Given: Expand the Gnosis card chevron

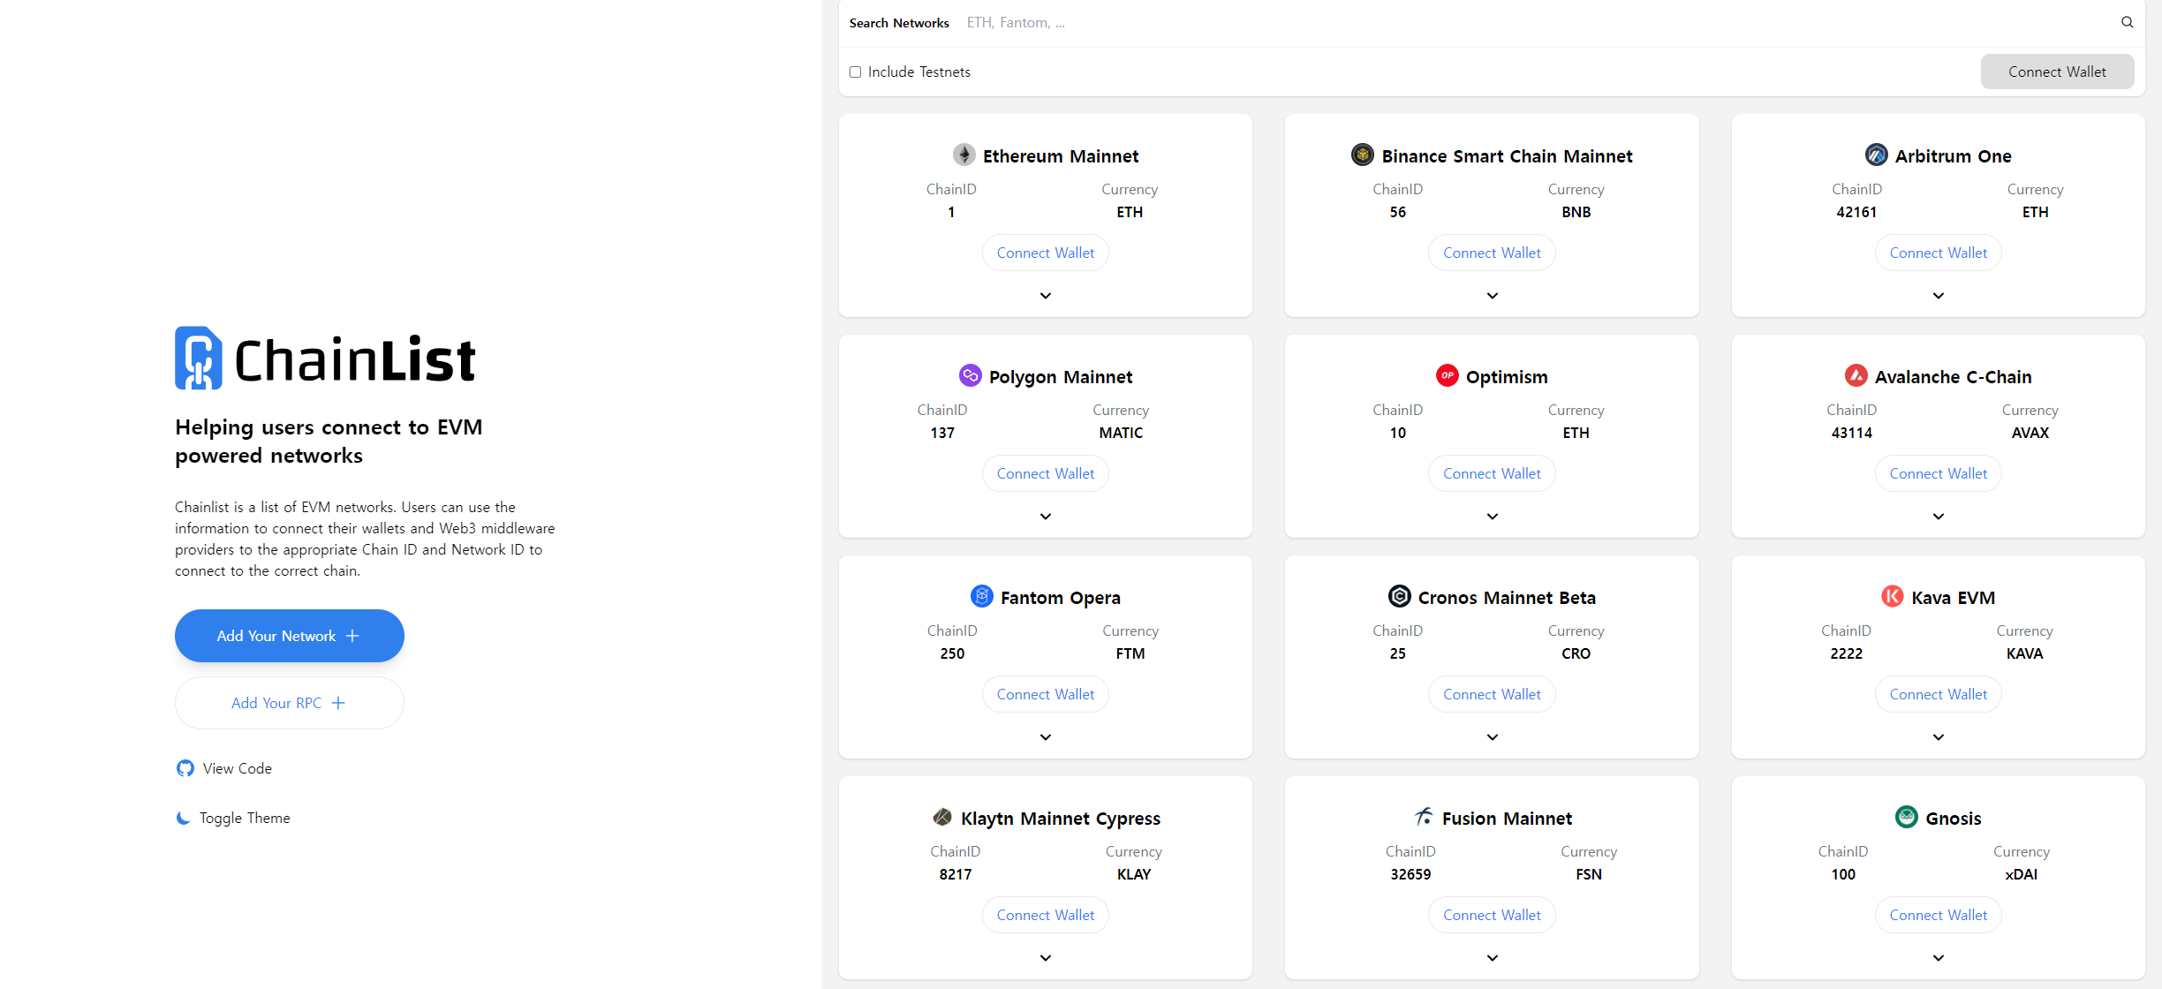Looking at the screenshot, I should pyautogui.click(x=1939, y=958).
